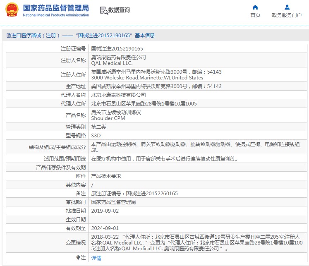
Task: Click the lightbulb icon beside 注
Action: pos(78,258)
